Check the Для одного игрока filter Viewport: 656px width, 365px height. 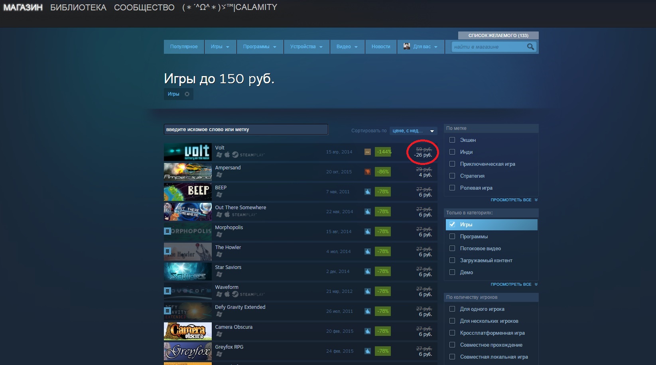pyautogui.click(x=452, y=309)
